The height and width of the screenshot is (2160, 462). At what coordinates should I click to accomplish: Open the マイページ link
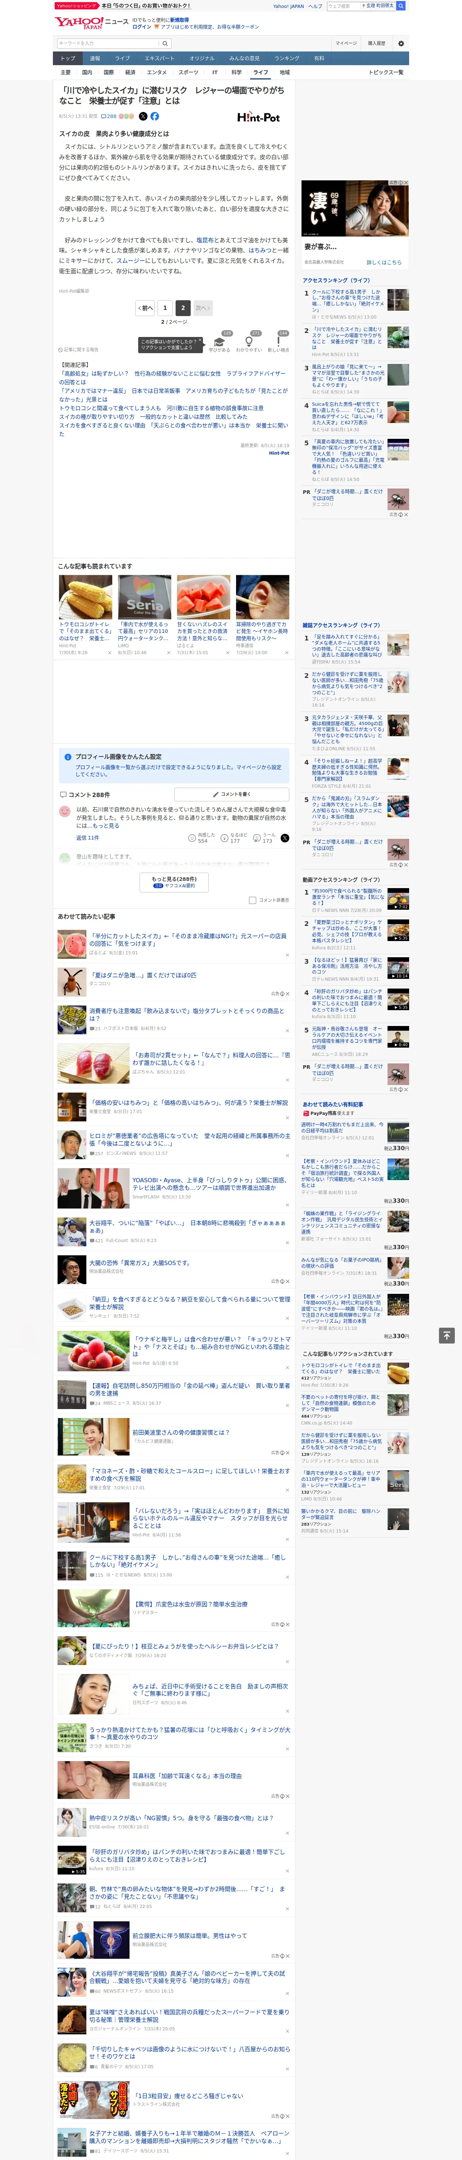[x=346, y=44]
